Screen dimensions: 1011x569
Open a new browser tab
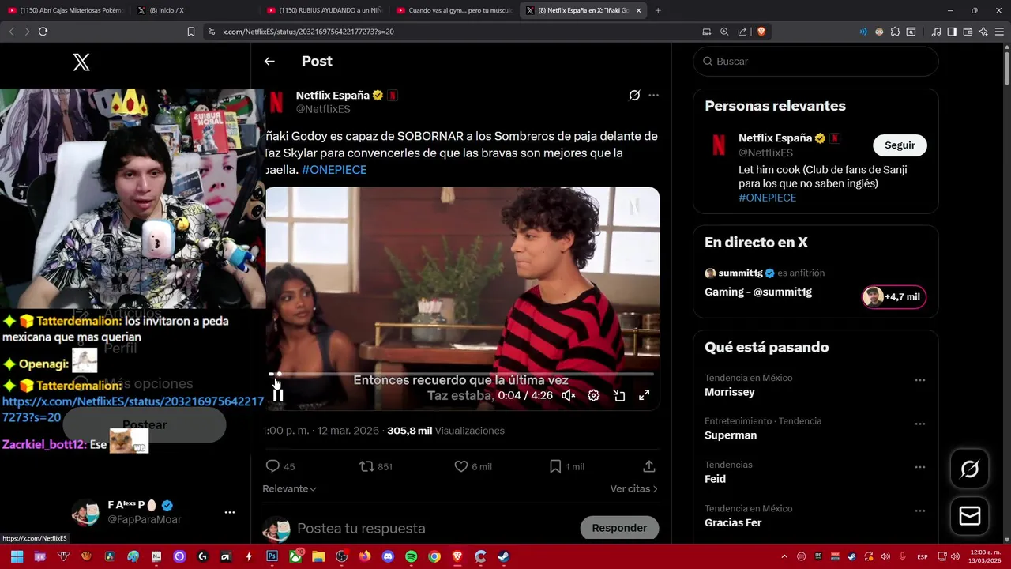coord(658,10)
